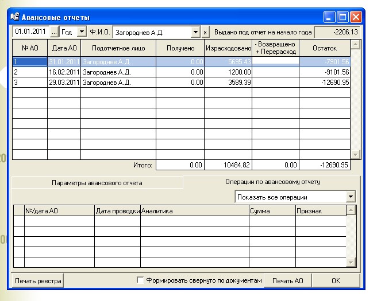This screenshot has height=301, width=381.
Task: Click the Печать реестра button
Action: (x=37, y=280)
